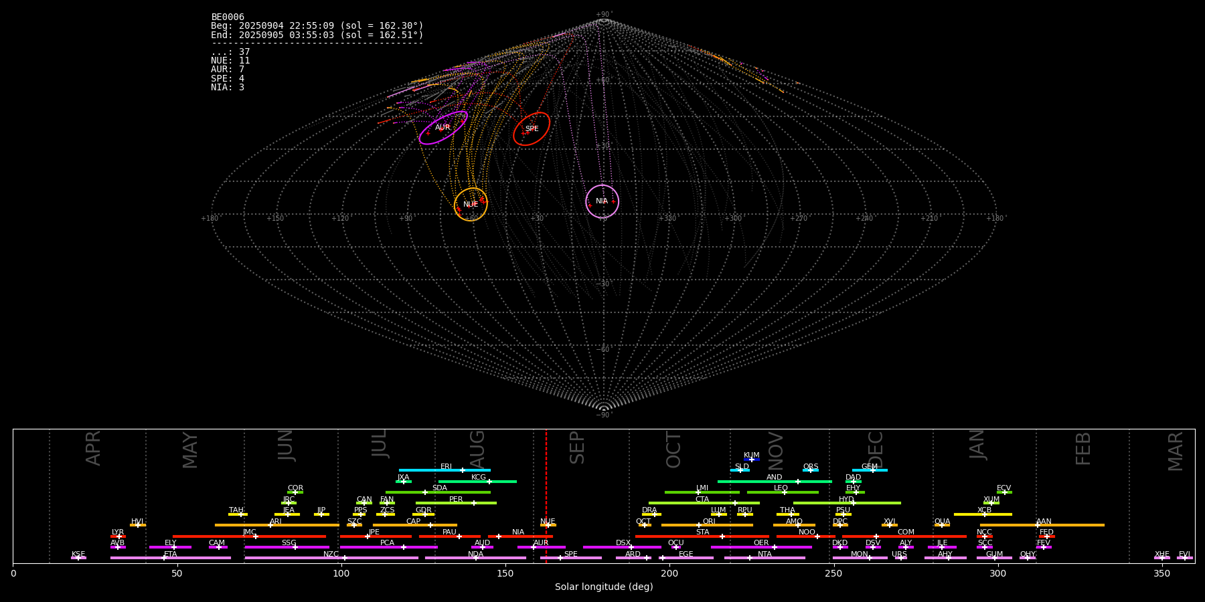
Task: Select the COM red shower bar
Action: [904, 536]
